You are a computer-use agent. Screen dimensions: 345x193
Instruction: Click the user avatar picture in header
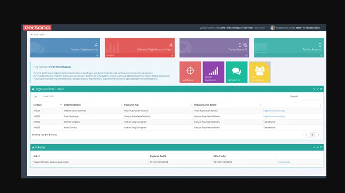(273, 28)
